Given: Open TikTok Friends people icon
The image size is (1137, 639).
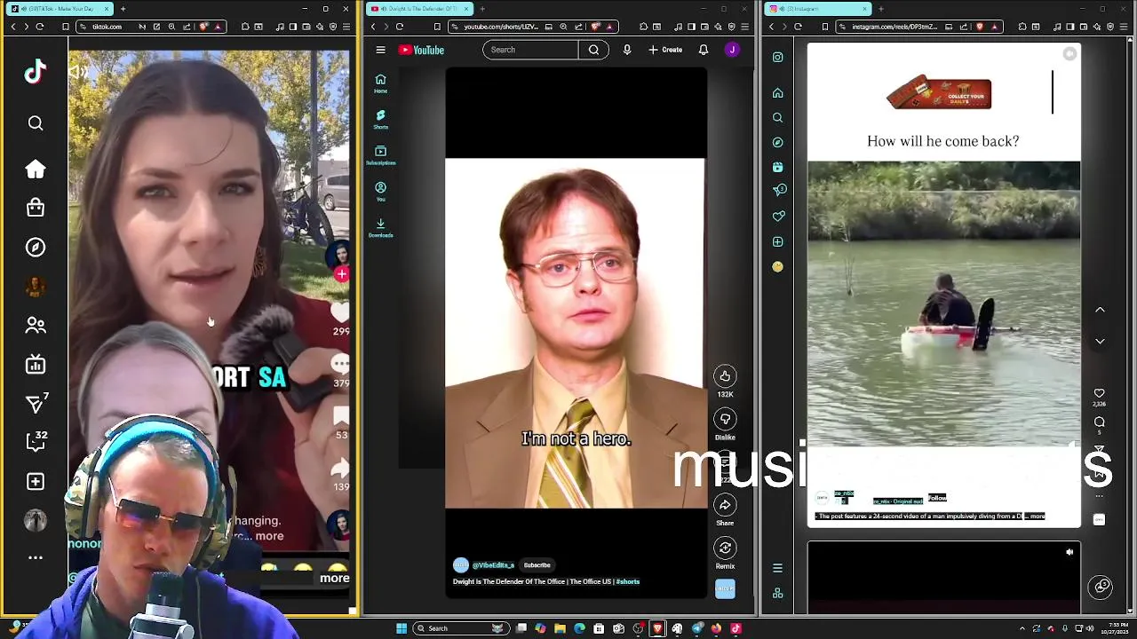Looking at the screenshot, I should click(x=36, y=326).
